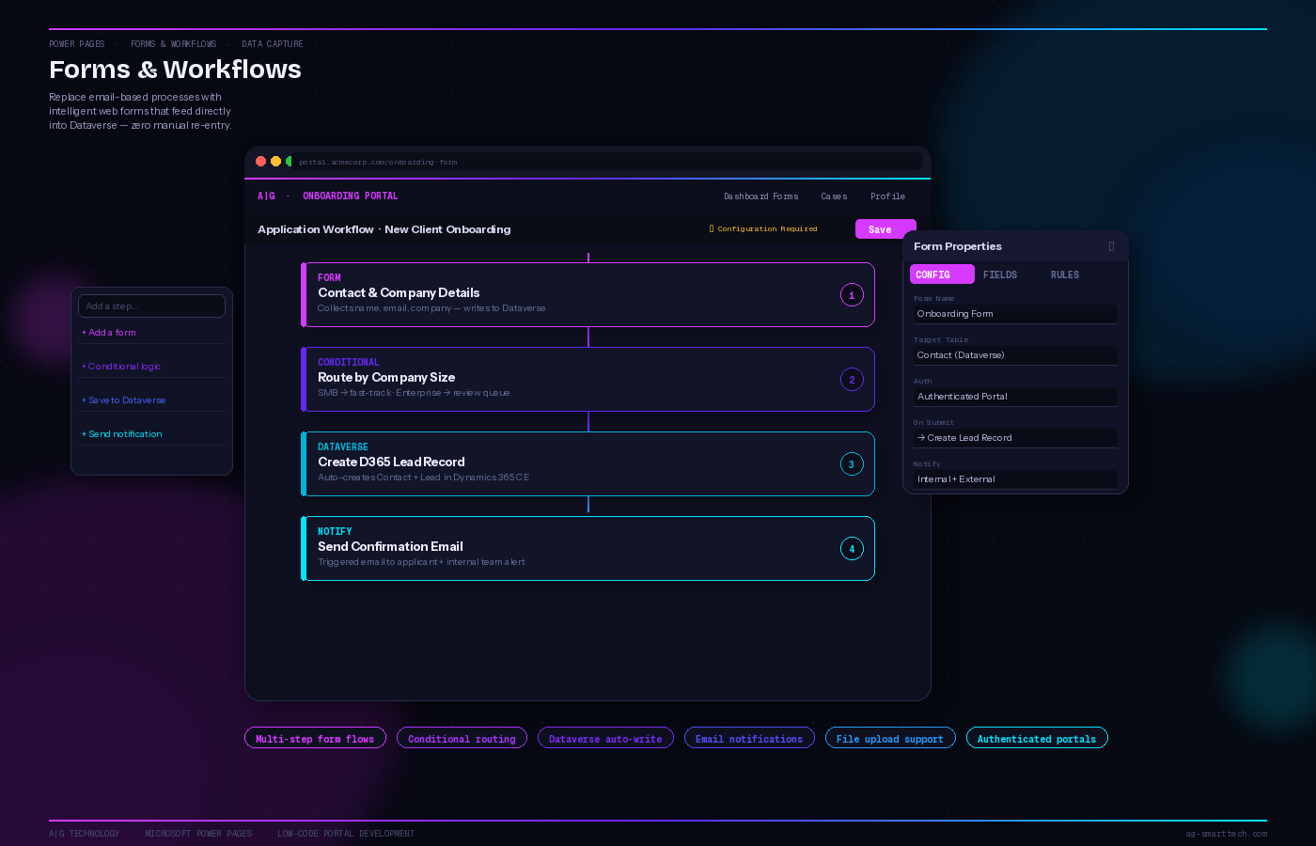Screen dimensions: 1316x846
Task: Click step badge 4 on Send Confirmation Email
Action: 852,548
